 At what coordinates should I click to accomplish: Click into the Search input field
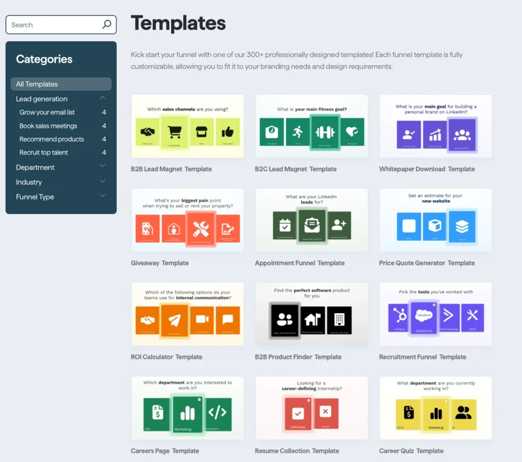point(61,24)
